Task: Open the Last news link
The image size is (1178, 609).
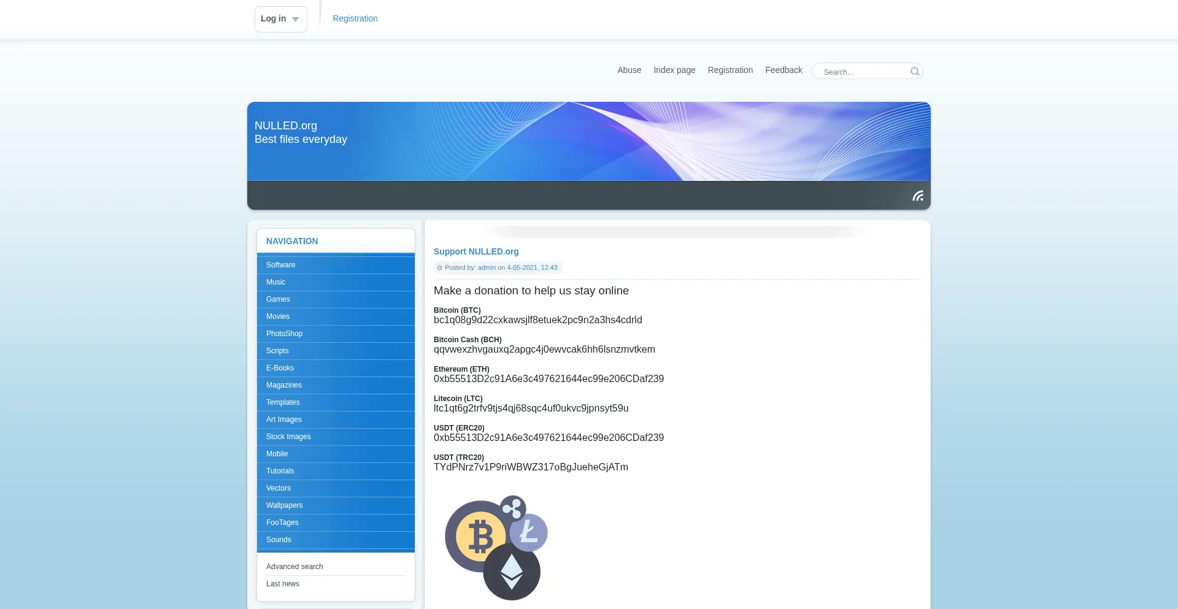Action: point(283,584)
